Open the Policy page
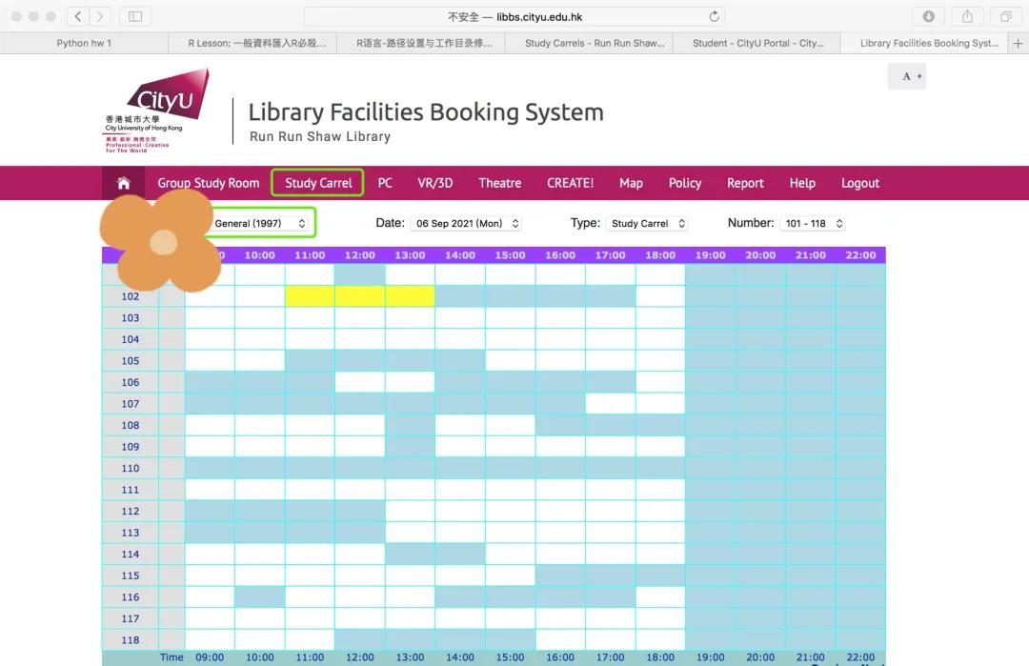Image resolution: width=1029 pixels, height=666 pixels. click(684, 183)
